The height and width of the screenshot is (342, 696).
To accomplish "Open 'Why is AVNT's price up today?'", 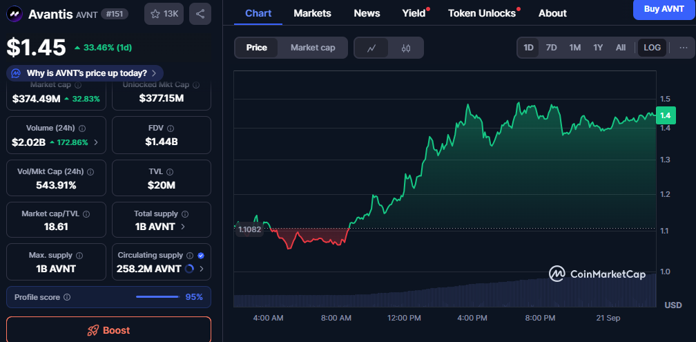I will (x=86, y=73).
